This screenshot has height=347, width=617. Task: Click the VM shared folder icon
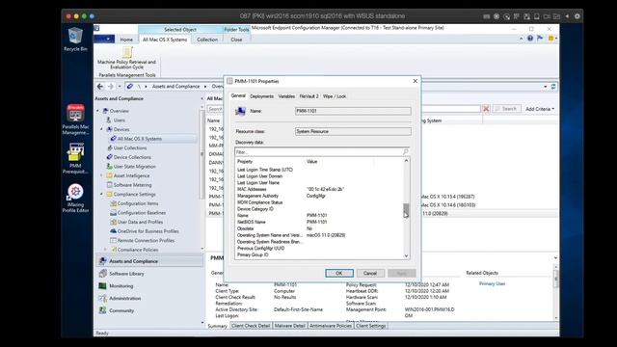[556, 16]
